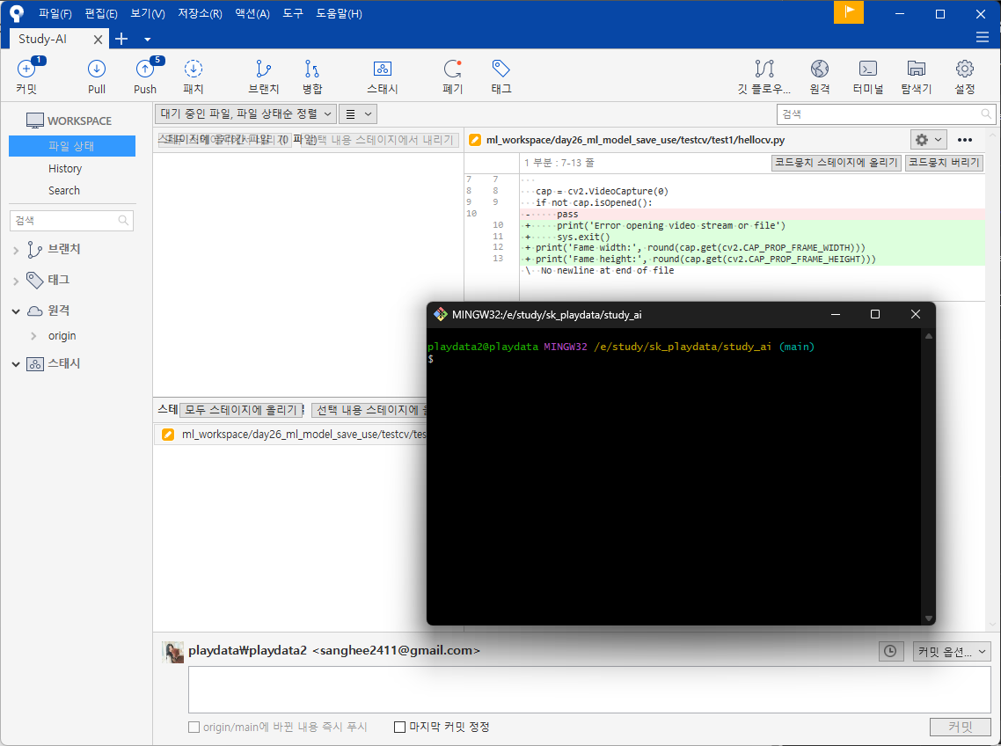This screenshot has width=1001, height=746.
Task: Expand the 태그 section in the sidebar
Action: tap(16, 281)
